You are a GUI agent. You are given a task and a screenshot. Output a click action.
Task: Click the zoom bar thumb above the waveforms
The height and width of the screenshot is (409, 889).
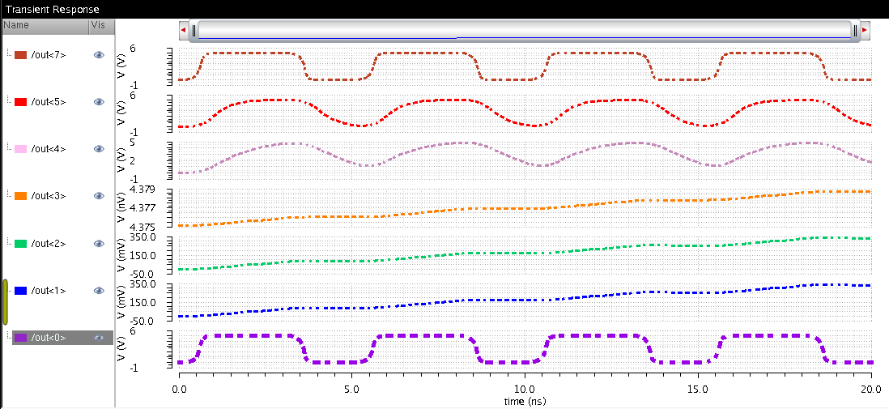pyautogui.click(x=525, y=30)
